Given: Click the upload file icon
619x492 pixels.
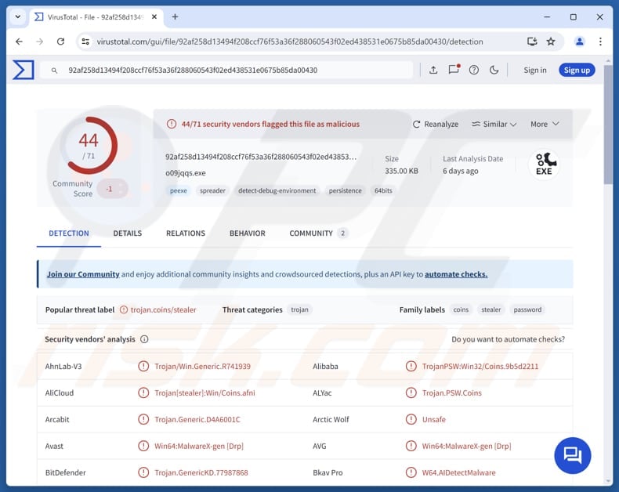Looking at the screenshot, I should click(x=433, y=70).
